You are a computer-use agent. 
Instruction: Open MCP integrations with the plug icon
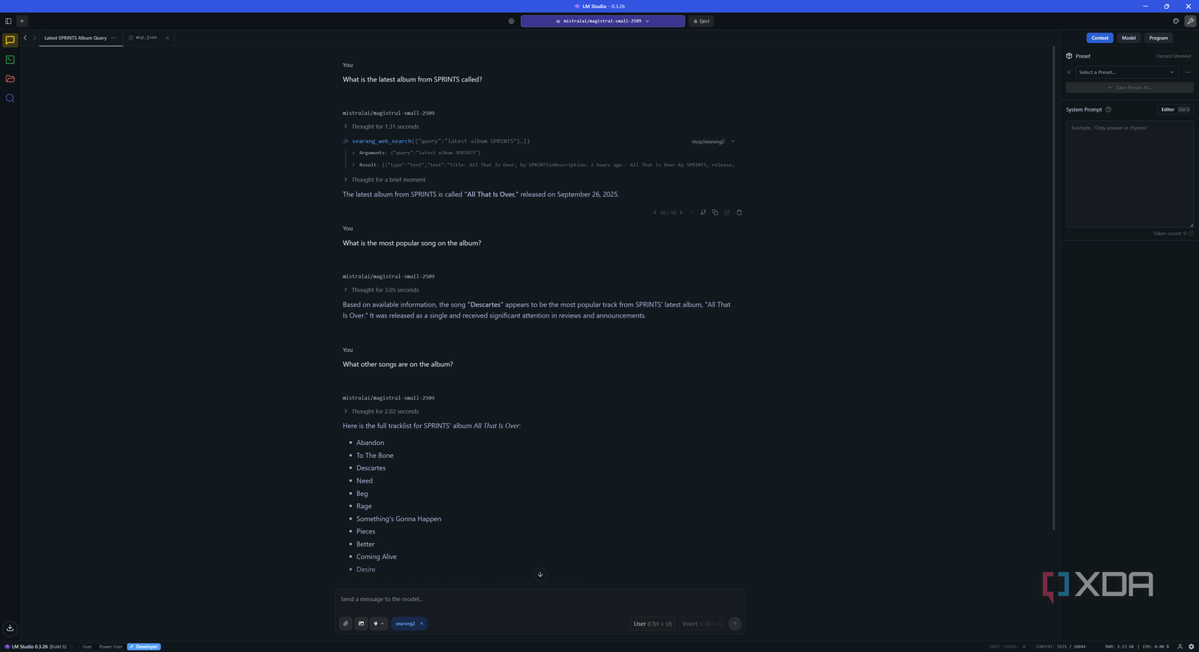[376, 624]
